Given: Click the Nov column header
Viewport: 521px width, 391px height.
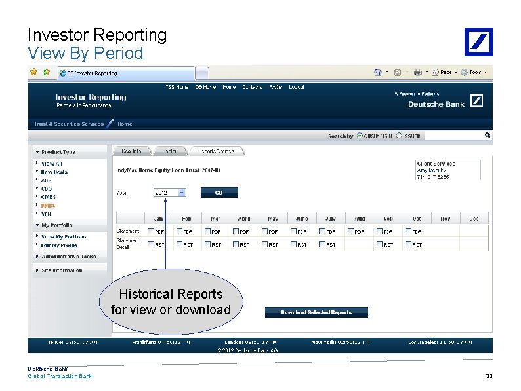Looking at the screenshot, I should coord(446,219).
